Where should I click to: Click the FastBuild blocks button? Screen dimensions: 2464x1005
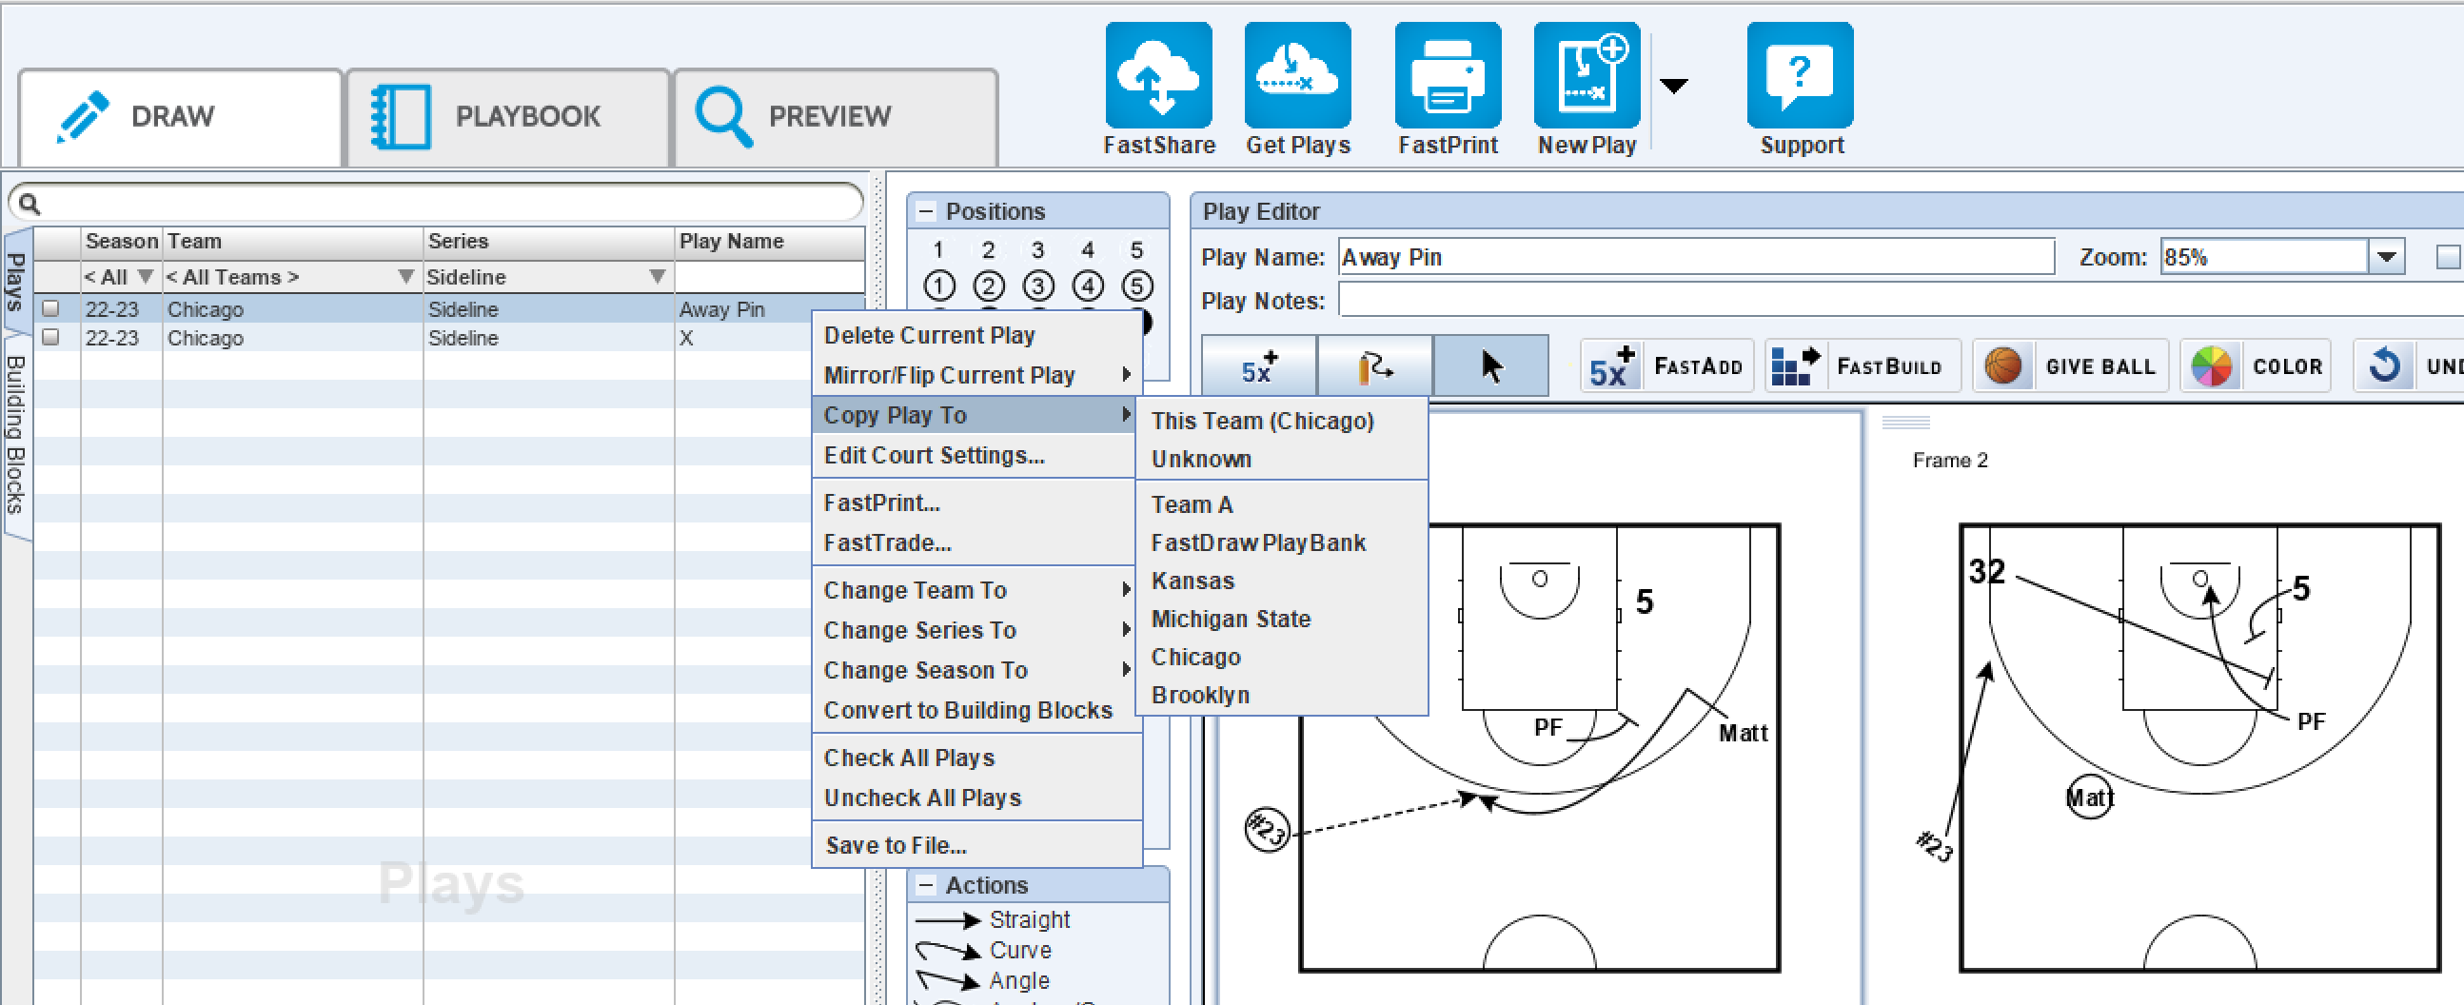point(1862,366)
